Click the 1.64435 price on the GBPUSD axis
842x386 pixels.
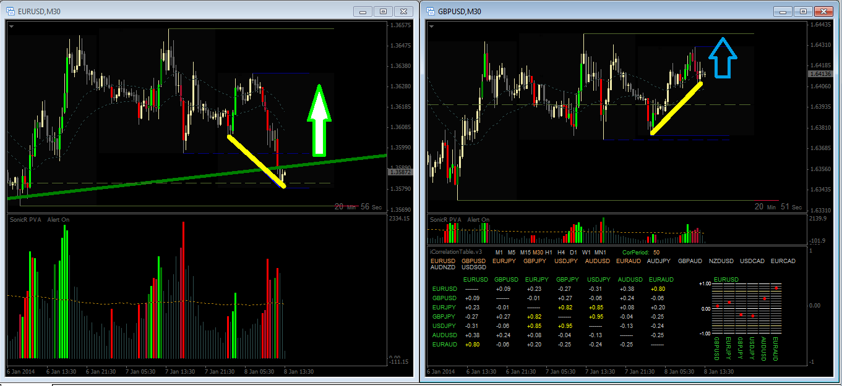pos(821,25)
